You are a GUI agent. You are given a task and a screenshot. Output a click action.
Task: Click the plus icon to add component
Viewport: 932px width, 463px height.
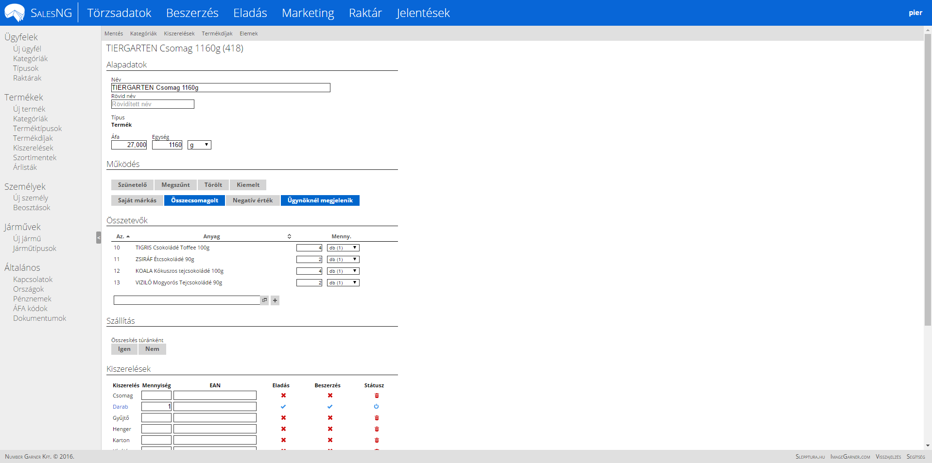coord(275,300)
